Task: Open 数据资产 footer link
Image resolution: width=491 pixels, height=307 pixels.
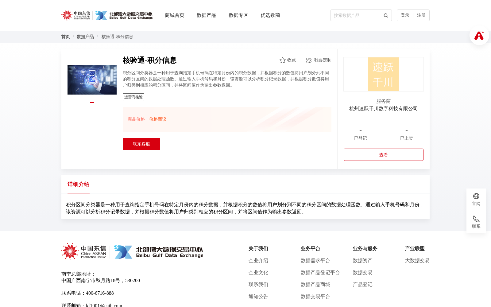Action: [363, 261]
